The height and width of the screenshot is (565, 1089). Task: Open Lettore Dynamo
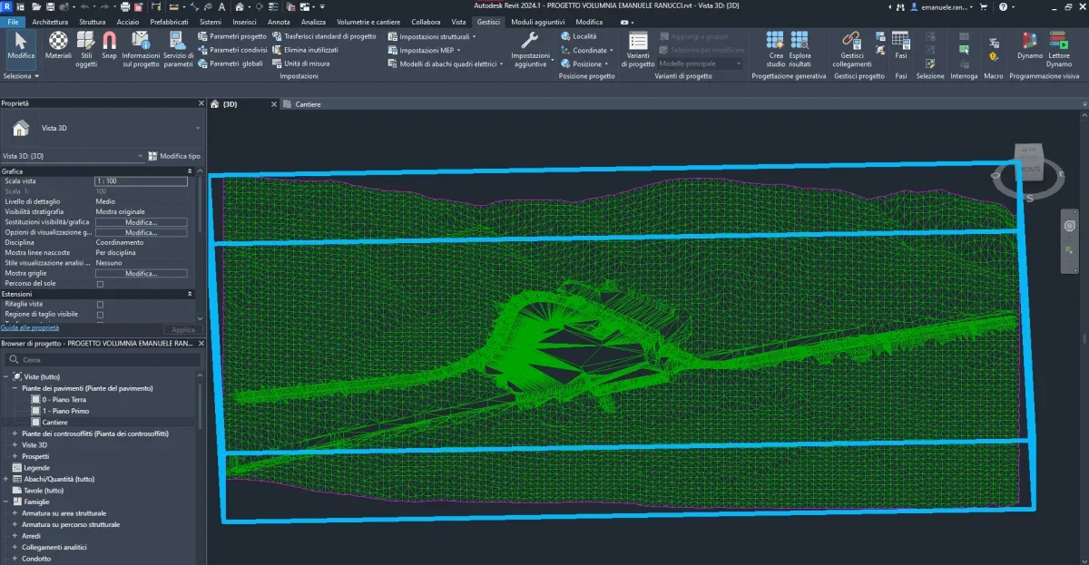click(x=1059, y=49)
